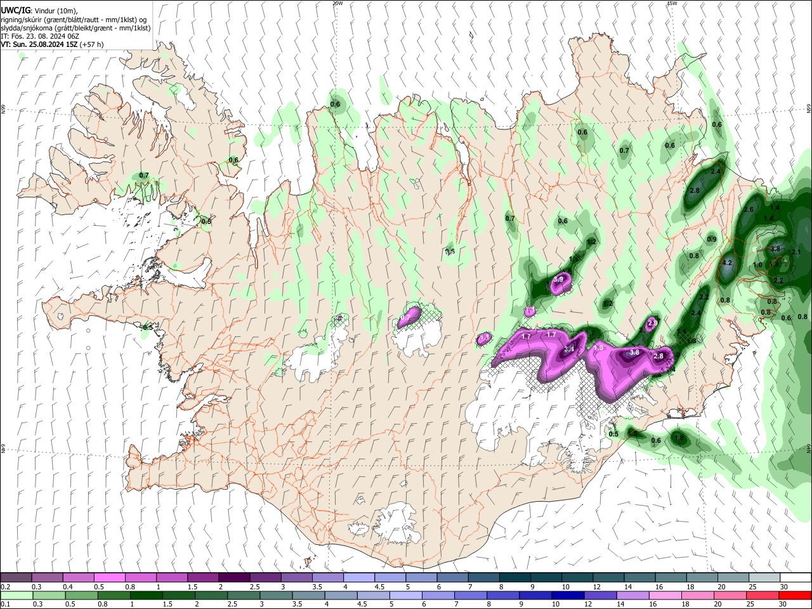Screen dimensions: 812x609
Task: Click the 3.9 precipitation value on the map
Action: click(x=558, y=279)
